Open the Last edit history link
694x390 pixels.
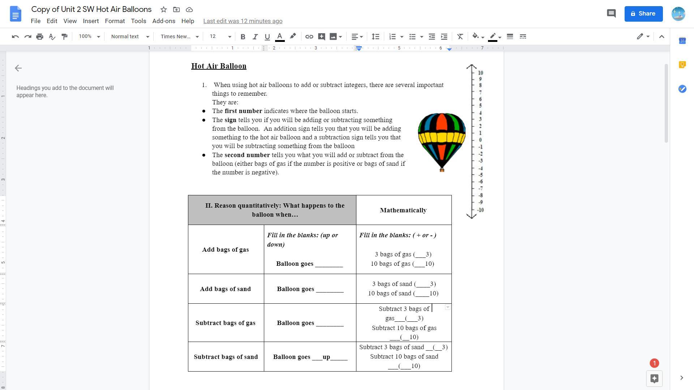click(x=243, y=21)
